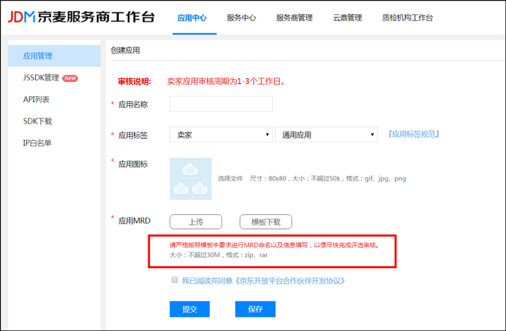Image resolution: width=506 pixels, height=331 pixels.
Task: Click the 审核说明 label
Action: (134, 81)
